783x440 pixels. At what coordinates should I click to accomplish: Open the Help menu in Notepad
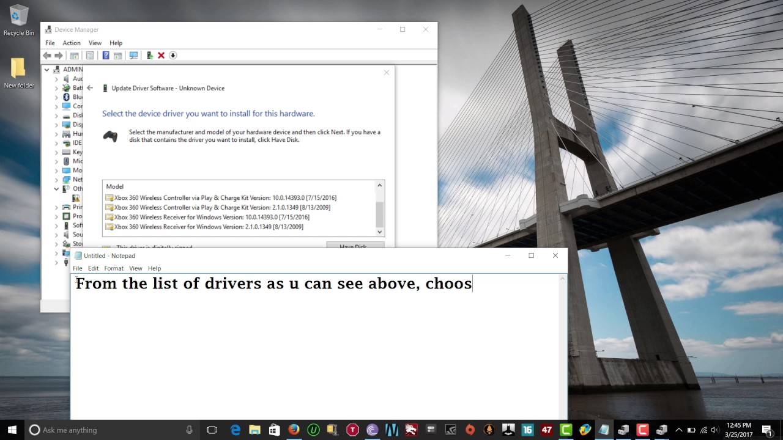point(154,268)
